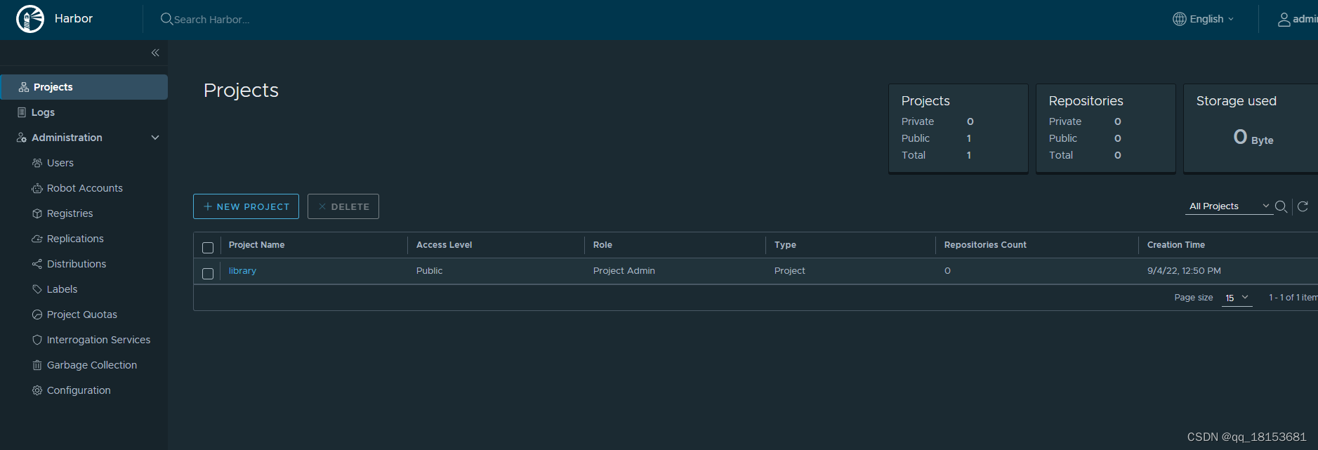Screen dimensions: 1318x450
Task: Click the '9/4/22, 12:50 PM' cell
Action: tap(1184, 271)
